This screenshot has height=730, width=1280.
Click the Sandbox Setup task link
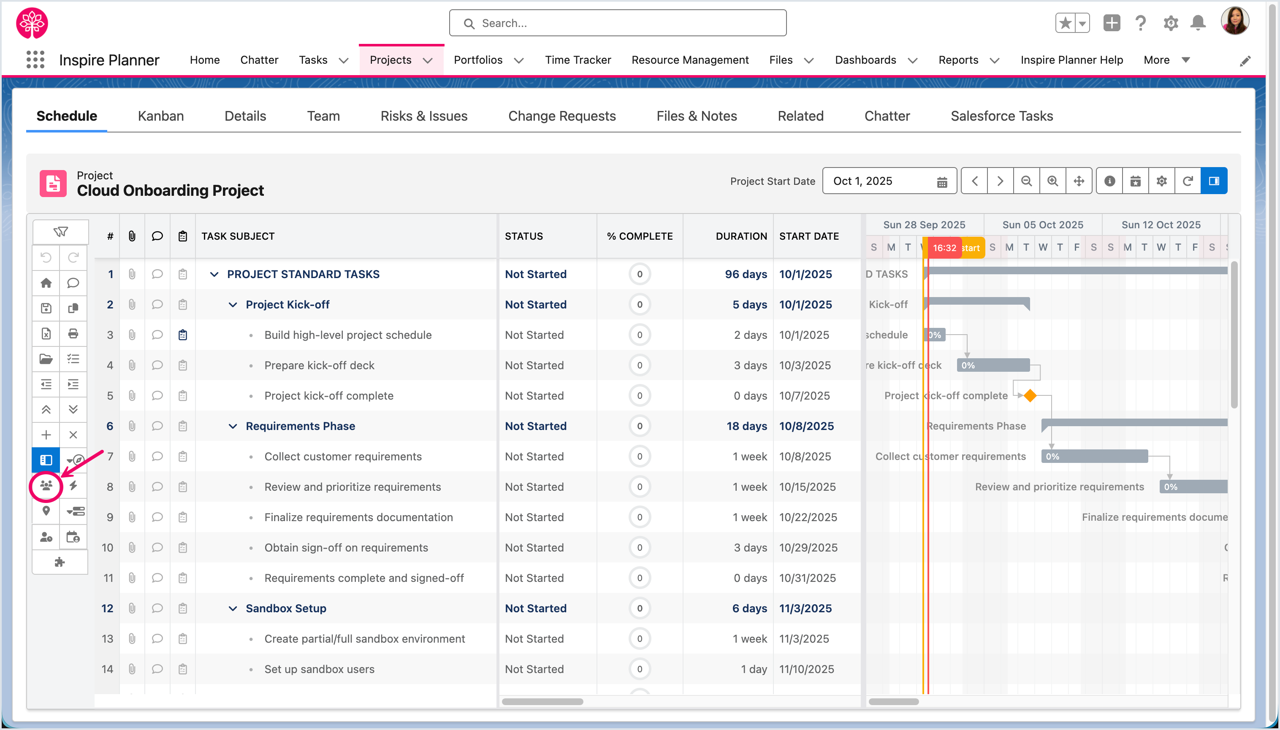286,608
